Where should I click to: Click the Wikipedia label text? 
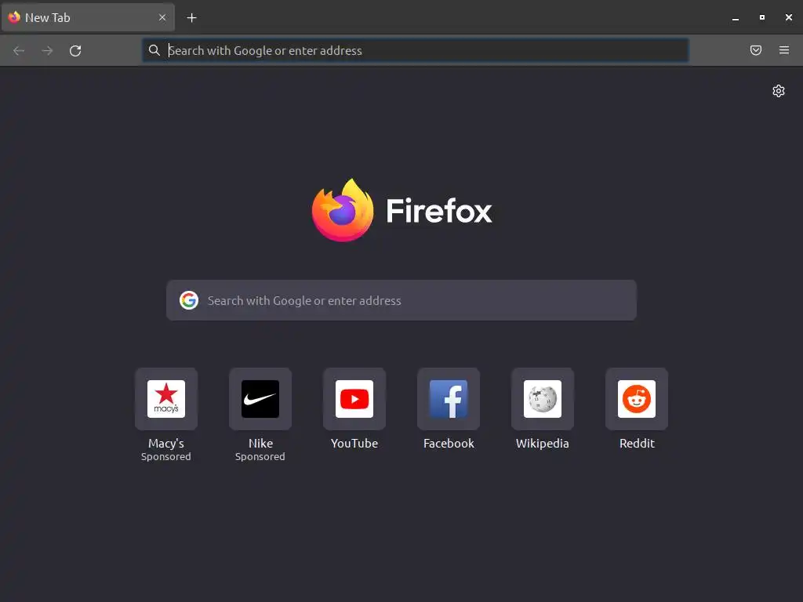coord(543,444)
